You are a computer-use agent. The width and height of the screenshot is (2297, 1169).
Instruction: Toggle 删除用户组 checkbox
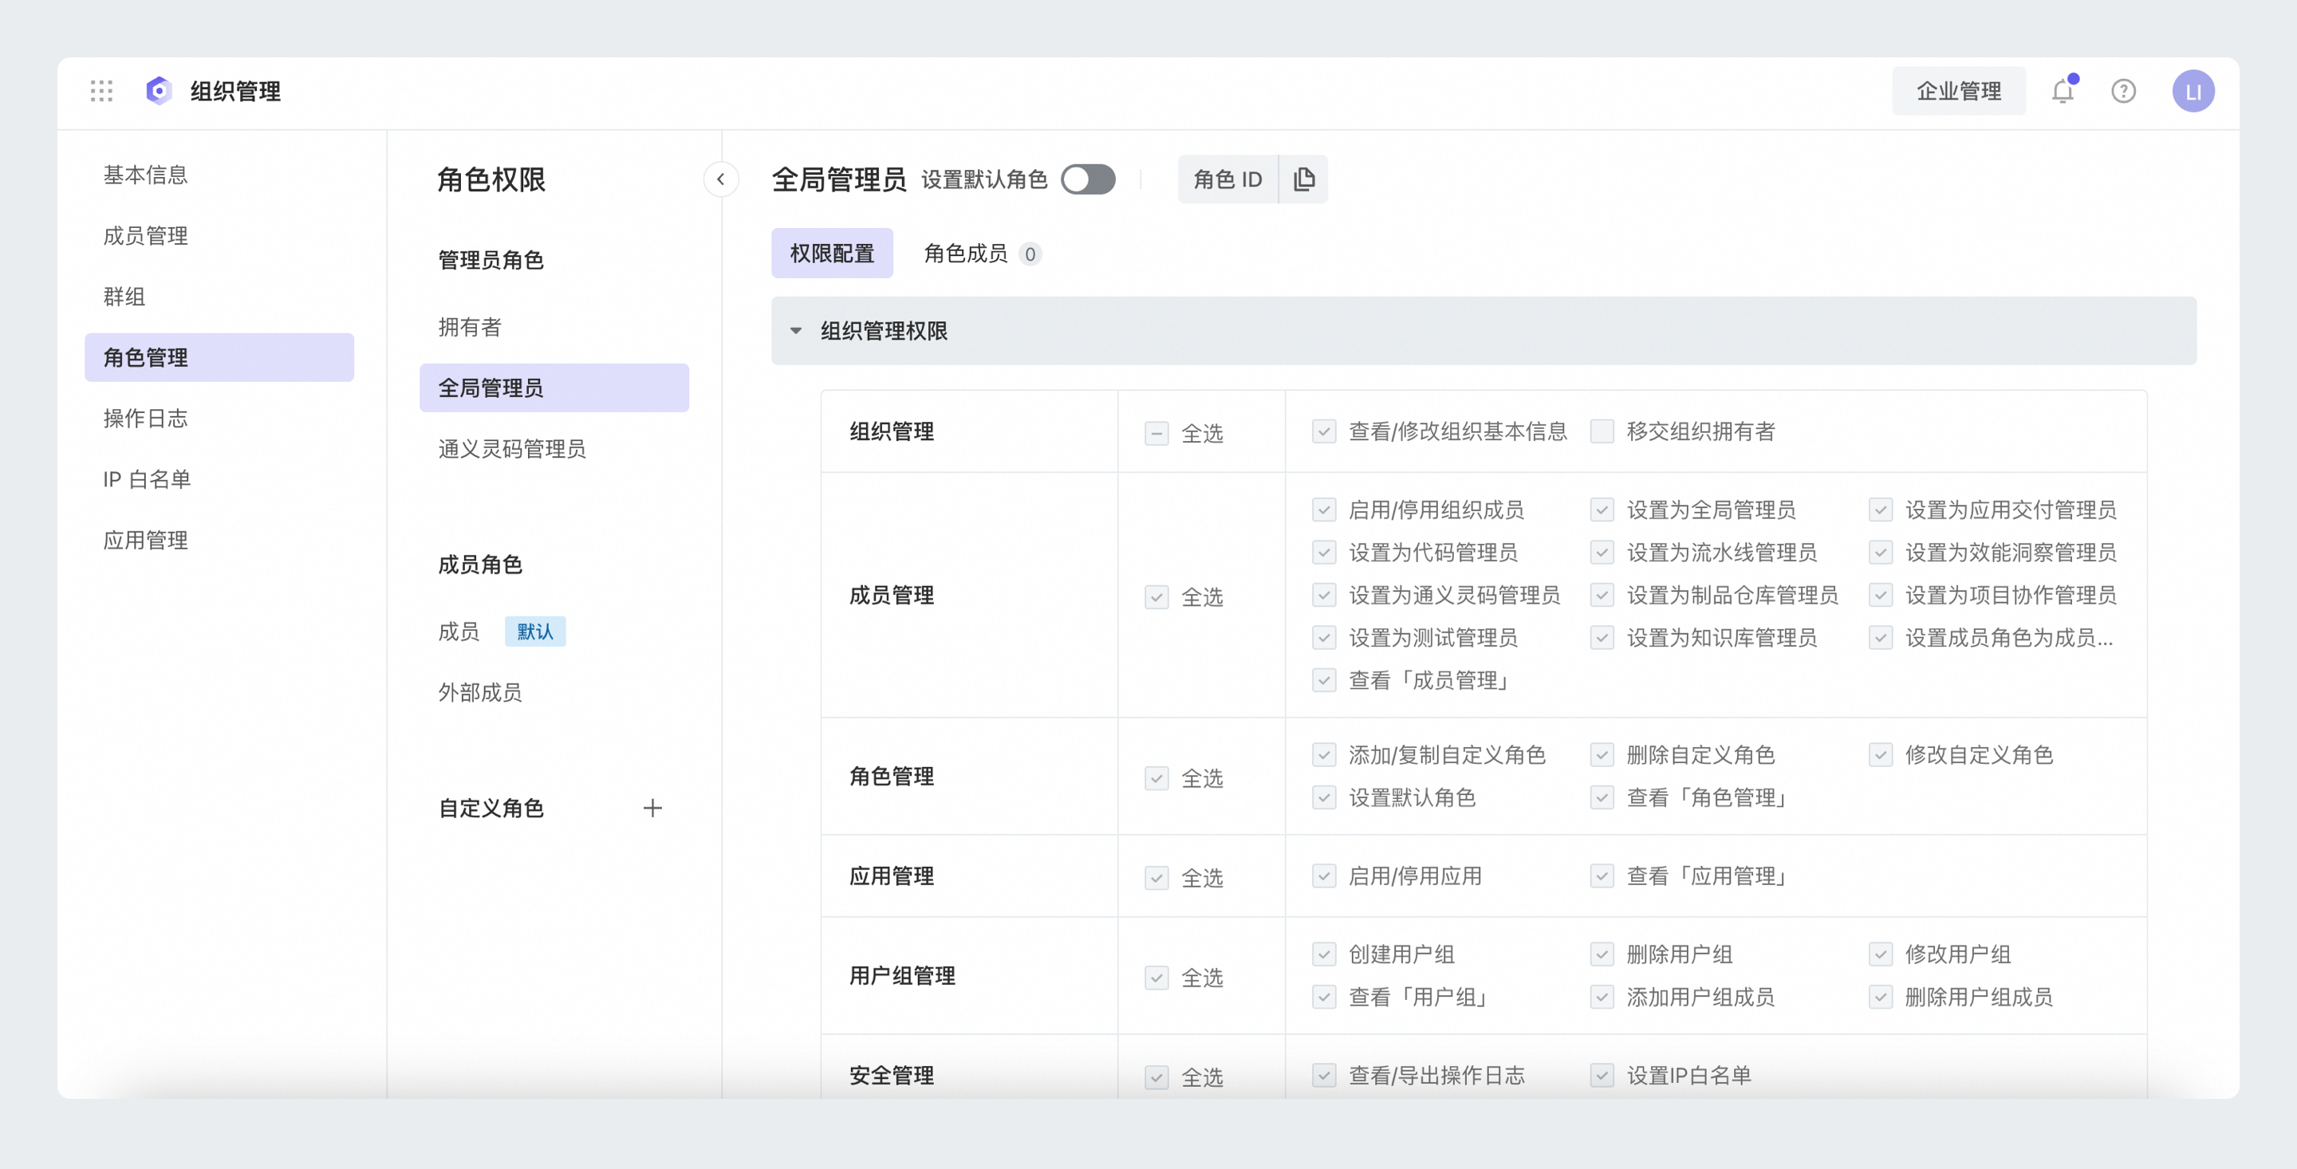1602,954
